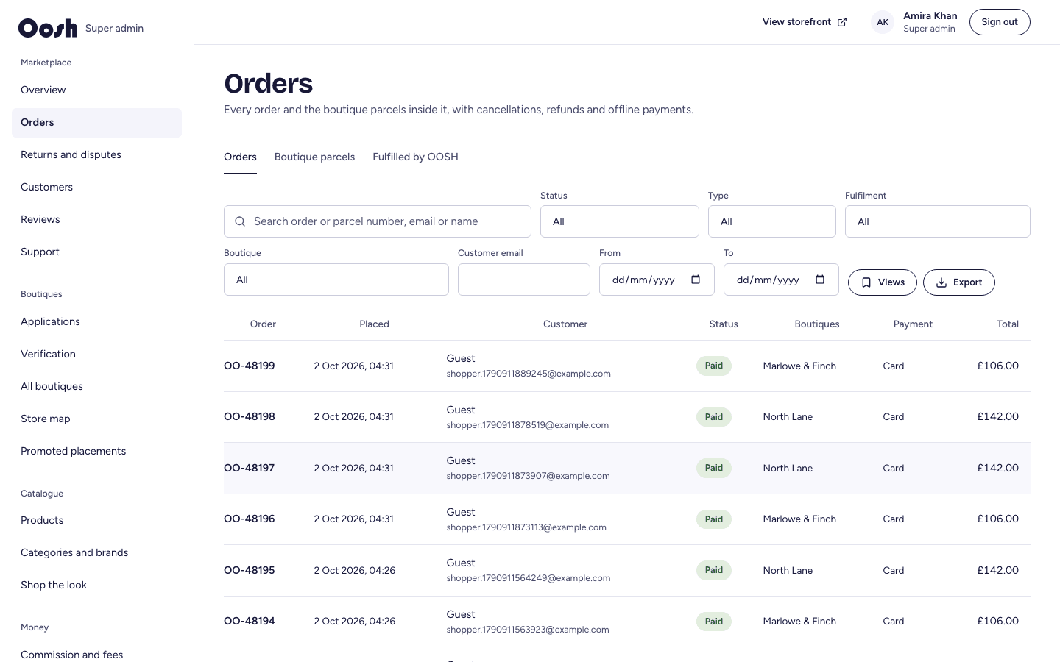The height and width of the screenshot is (662, 1060).
Task: Click email shopper.1790911564249@example.com
Action: [529, 578]
